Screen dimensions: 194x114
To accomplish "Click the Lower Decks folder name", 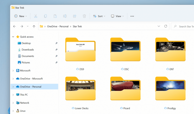I will pyautogui.click(x=82, y=108).
